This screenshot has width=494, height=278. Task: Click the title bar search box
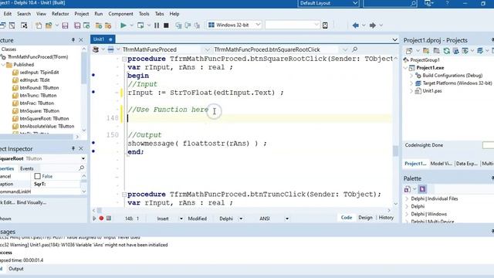pyautogui.click(x=390, y=3)
